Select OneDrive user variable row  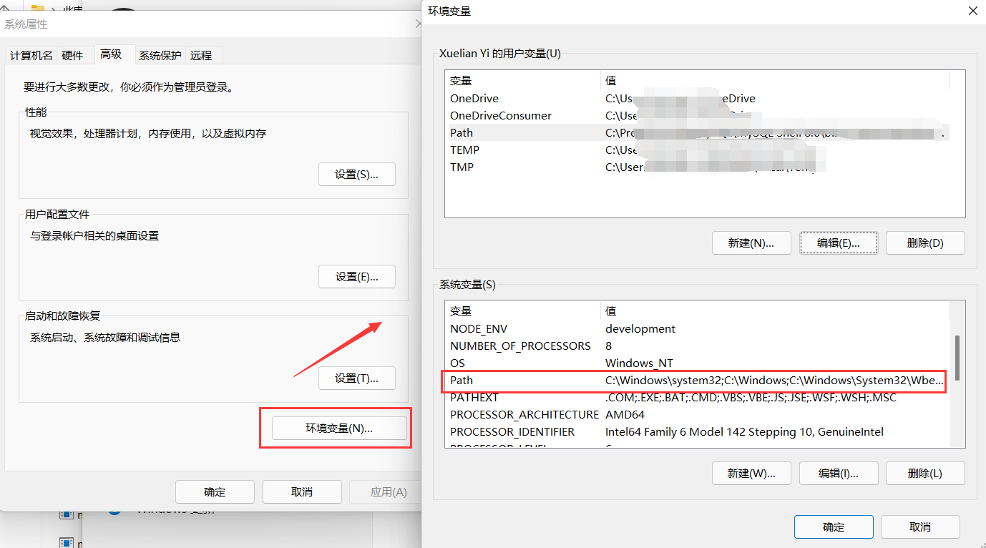pos(697,99)
